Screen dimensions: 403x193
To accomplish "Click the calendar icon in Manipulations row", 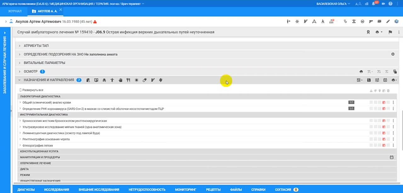I will click(x=392, y=157).
